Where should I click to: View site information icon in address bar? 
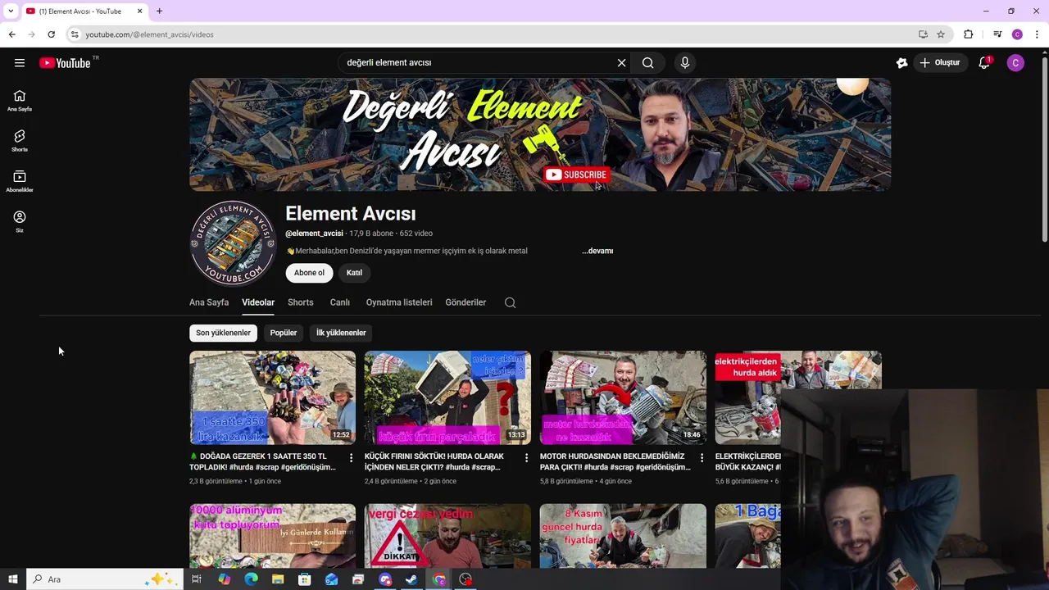point(75,34)
